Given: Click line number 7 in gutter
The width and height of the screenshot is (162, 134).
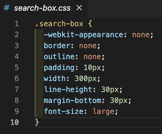Looking at the screenshot, I should [x=17, y=90].
